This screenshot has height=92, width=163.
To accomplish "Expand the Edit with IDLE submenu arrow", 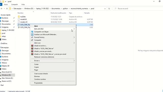I will [x=74, y=29].
